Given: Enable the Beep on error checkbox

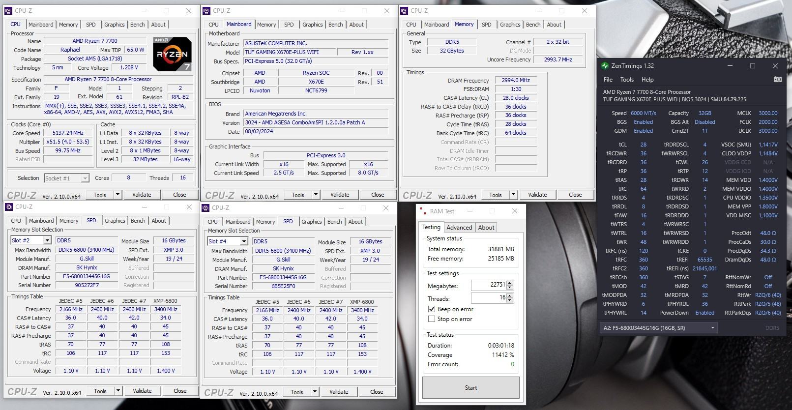Looking at the screenshot, I should 432,309.
